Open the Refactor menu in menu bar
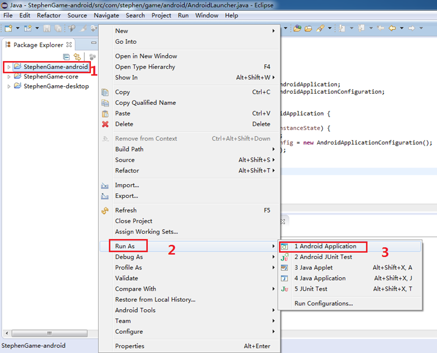 click(49, 16)
